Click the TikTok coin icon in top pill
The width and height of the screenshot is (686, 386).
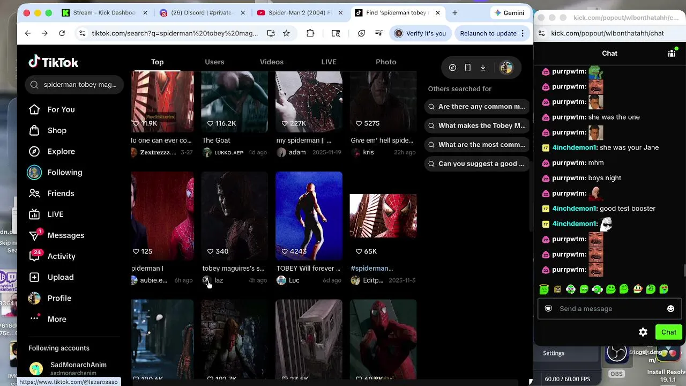[453, 68]
